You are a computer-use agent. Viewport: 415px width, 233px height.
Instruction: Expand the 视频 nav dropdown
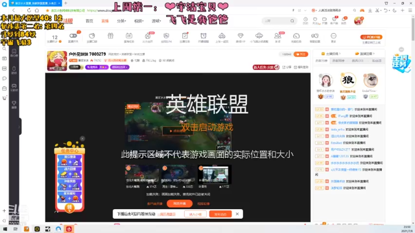pyautogui.click(x=139, y=21)
